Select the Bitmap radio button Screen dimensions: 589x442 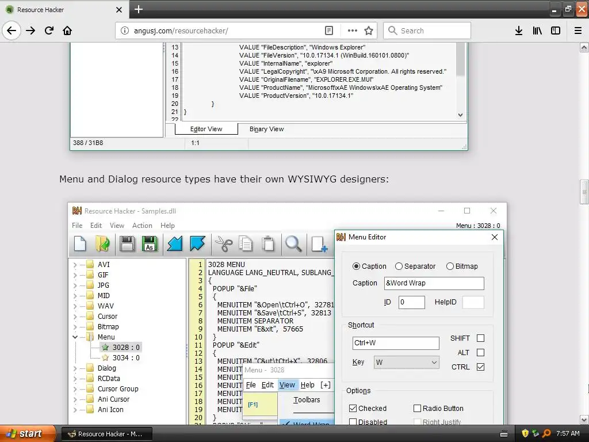click(450, 266)
